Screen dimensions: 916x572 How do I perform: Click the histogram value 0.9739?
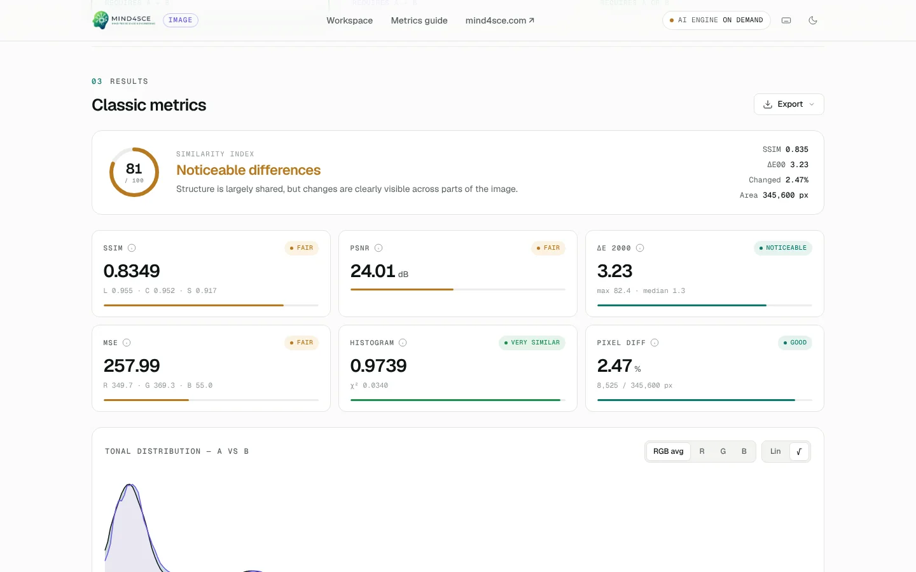pyautogui.click(x=378, y=365)
